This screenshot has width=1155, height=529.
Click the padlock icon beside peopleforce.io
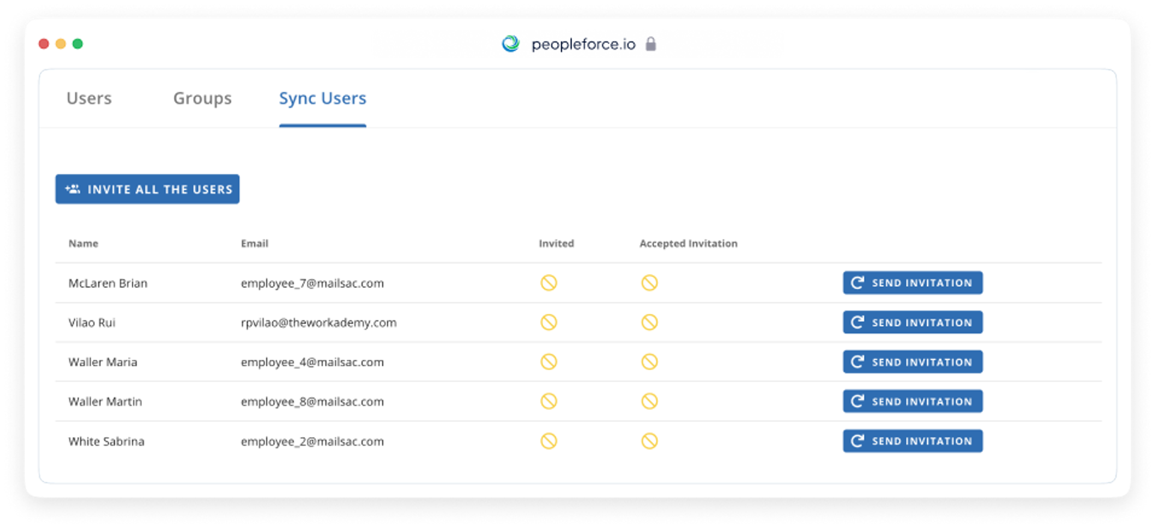pos(651,44)
